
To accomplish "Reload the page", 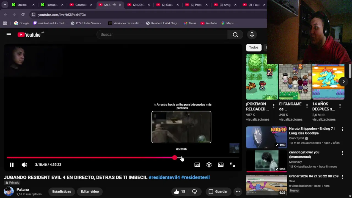I will pos(23,15).
